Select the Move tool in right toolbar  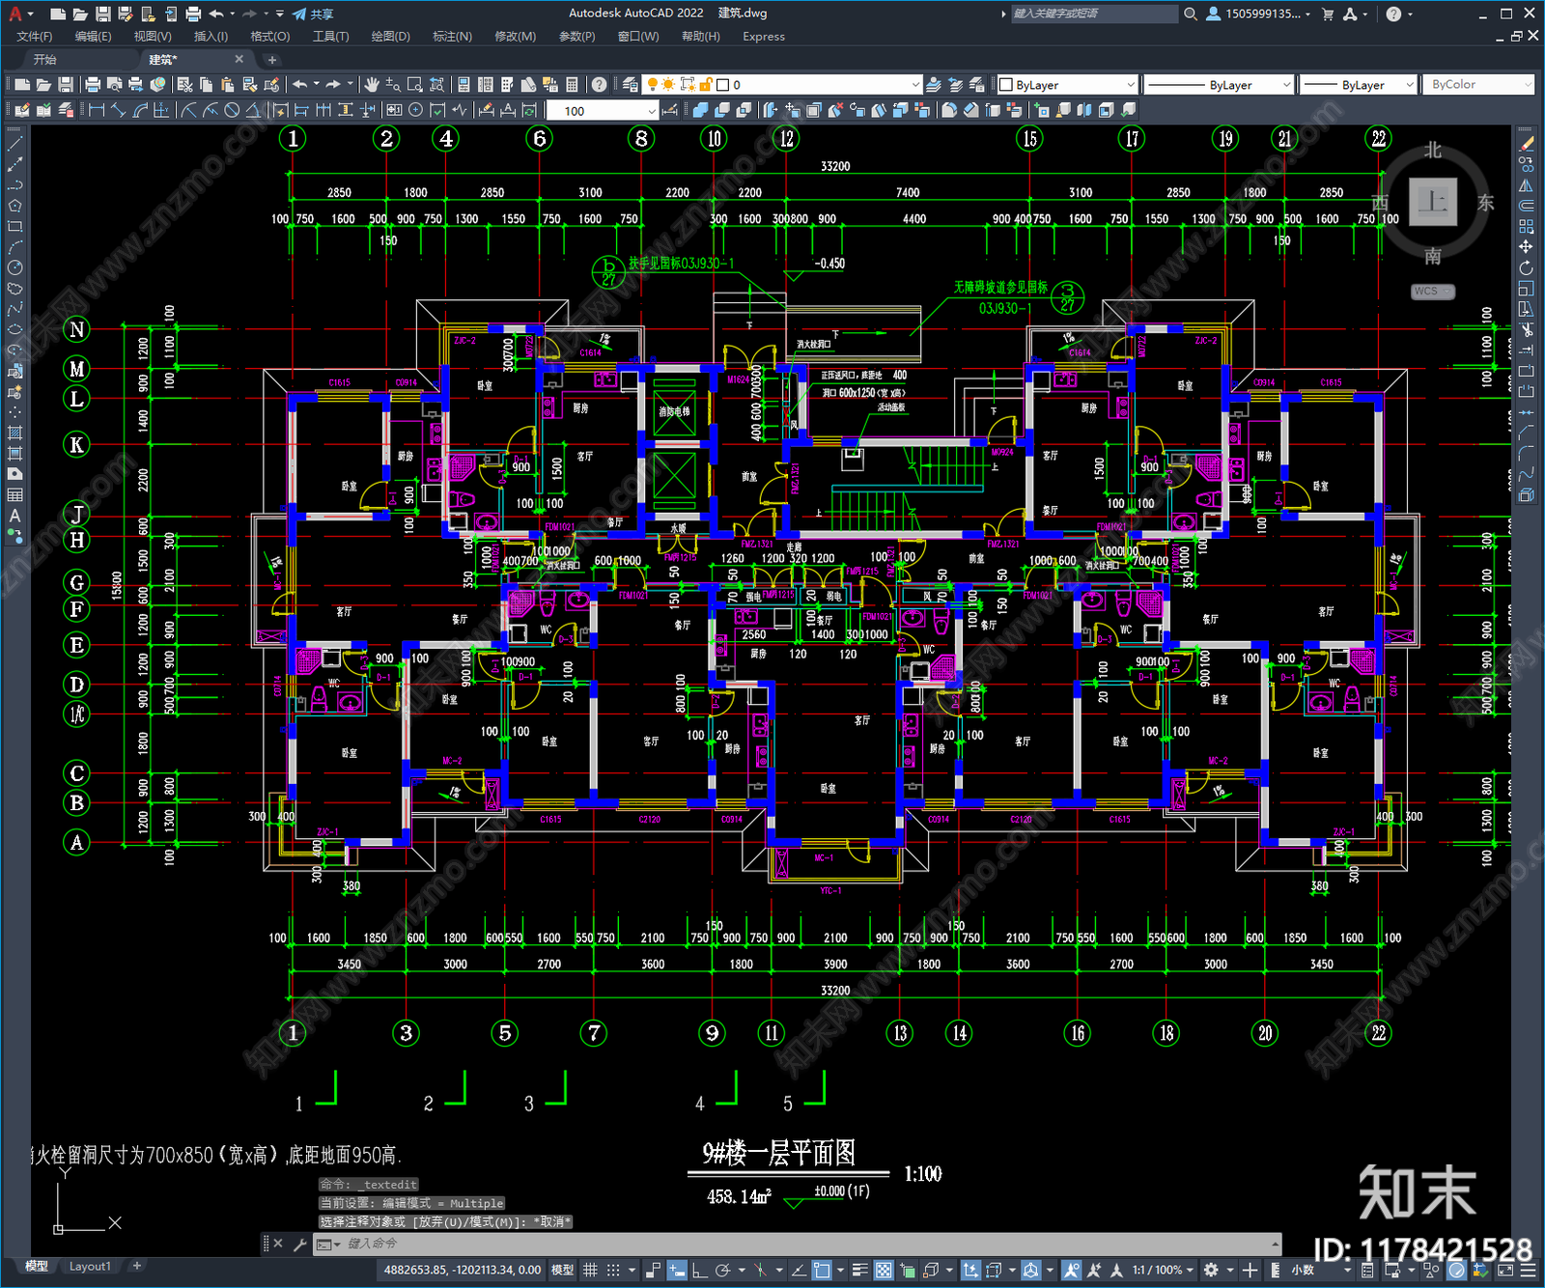[1527, 247]
